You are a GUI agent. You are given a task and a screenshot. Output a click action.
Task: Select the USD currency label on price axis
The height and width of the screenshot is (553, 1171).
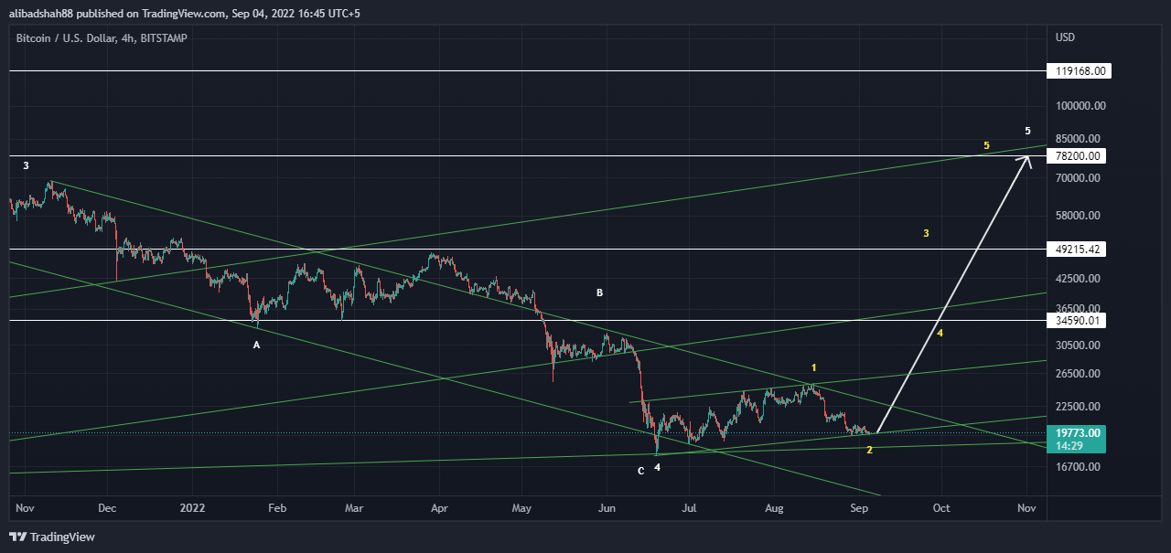click(x=1065, y=37)
